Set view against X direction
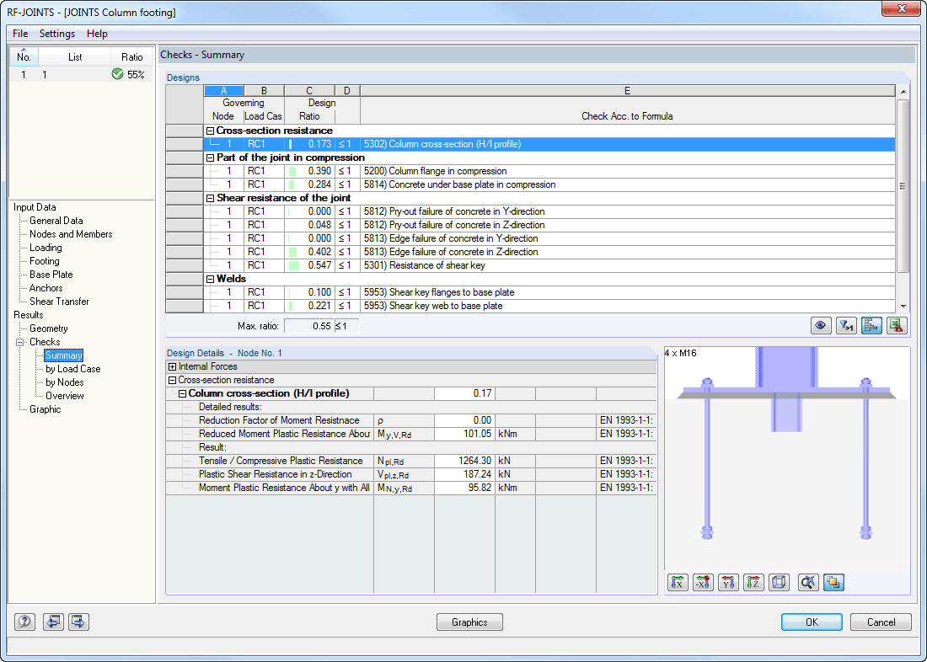Image resolution: width=927 pixels, height=662 pixels. pos(703,583)
